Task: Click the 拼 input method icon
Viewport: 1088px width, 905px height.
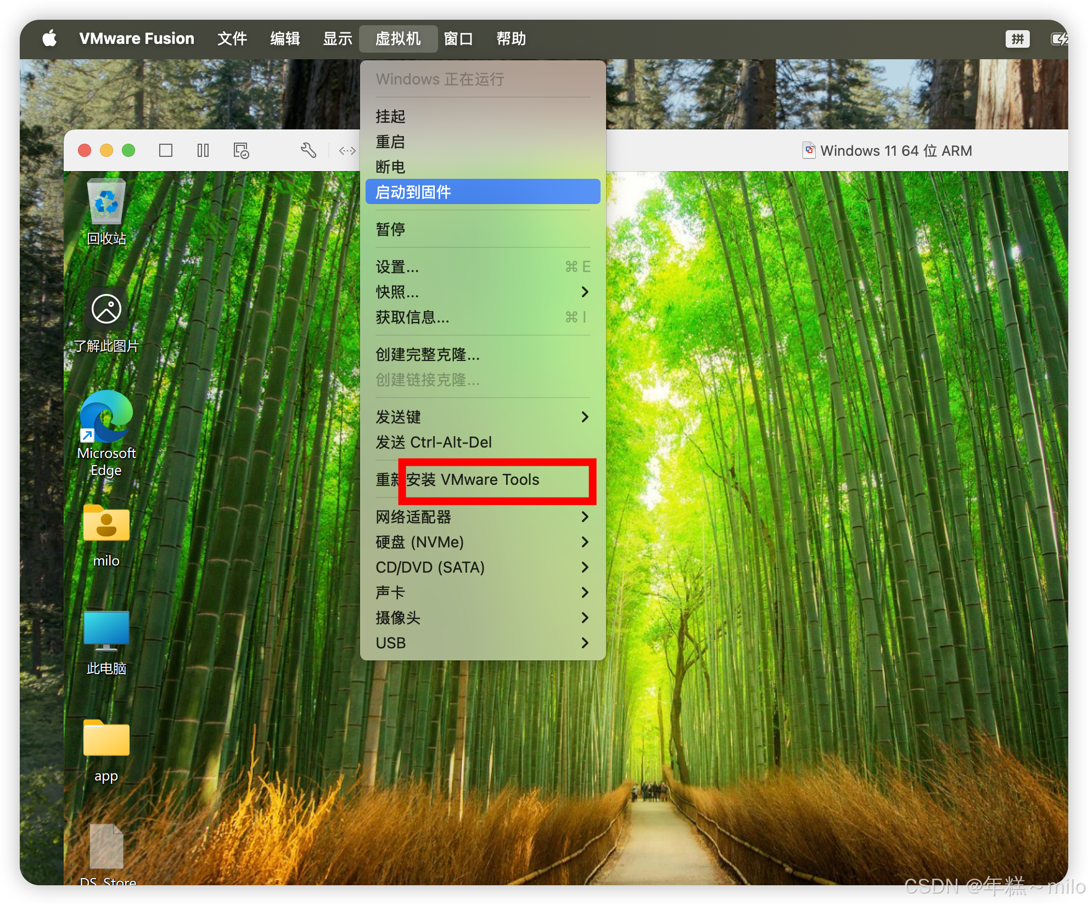Action: pyautogui.click(x=1017, y=38)
